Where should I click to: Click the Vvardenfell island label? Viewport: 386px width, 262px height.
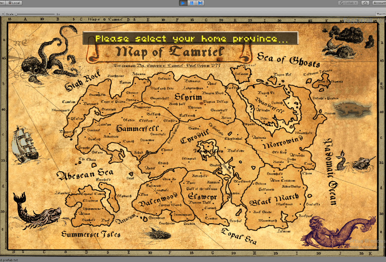coord(270,105)
